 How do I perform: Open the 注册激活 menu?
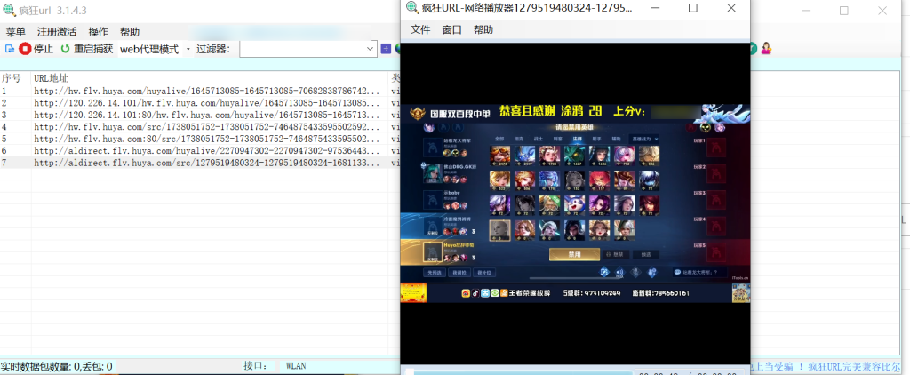(57, 32)
